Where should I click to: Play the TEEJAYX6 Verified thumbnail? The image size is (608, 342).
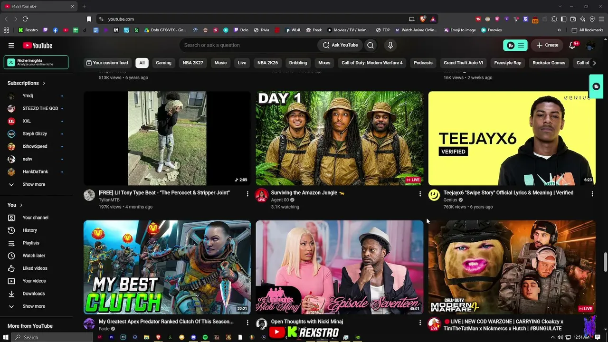point(512,138)
